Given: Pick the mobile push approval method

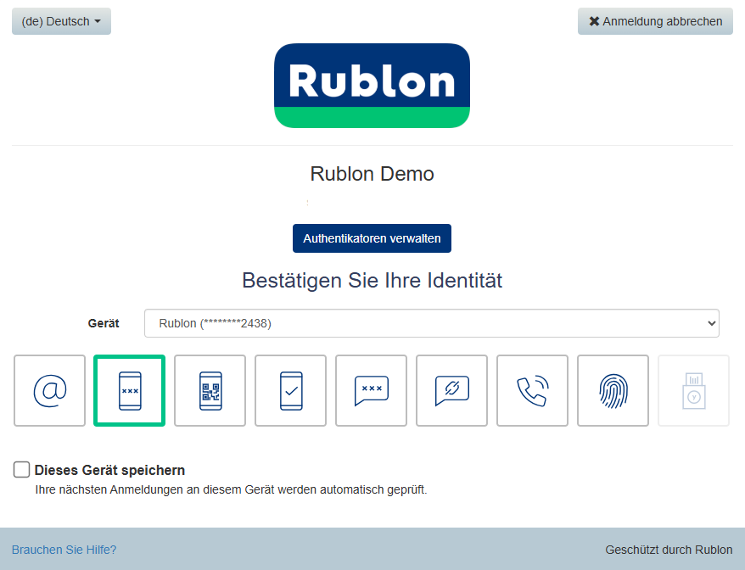Looking at the screenshot, I should pos(291,390).
